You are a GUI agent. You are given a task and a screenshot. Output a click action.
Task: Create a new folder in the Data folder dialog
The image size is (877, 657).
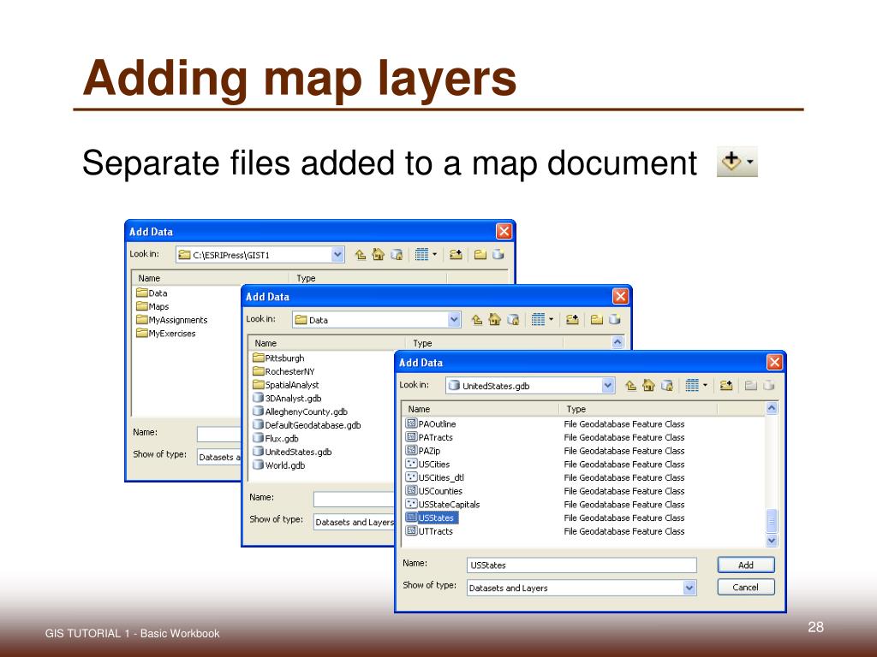597,320
